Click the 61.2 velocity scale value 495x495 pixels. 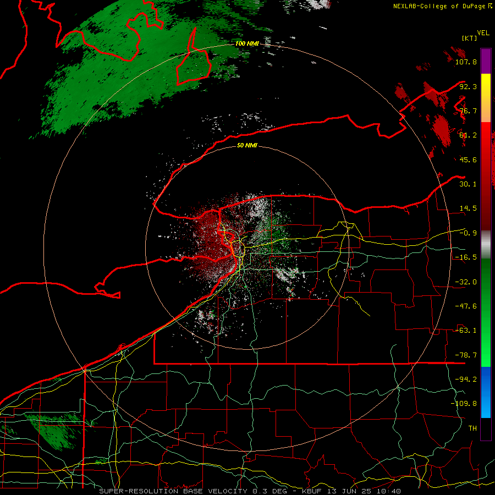click(x=468, y=135)
